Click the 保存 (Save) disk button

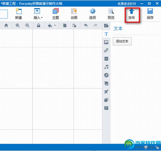tap(150, 14)
